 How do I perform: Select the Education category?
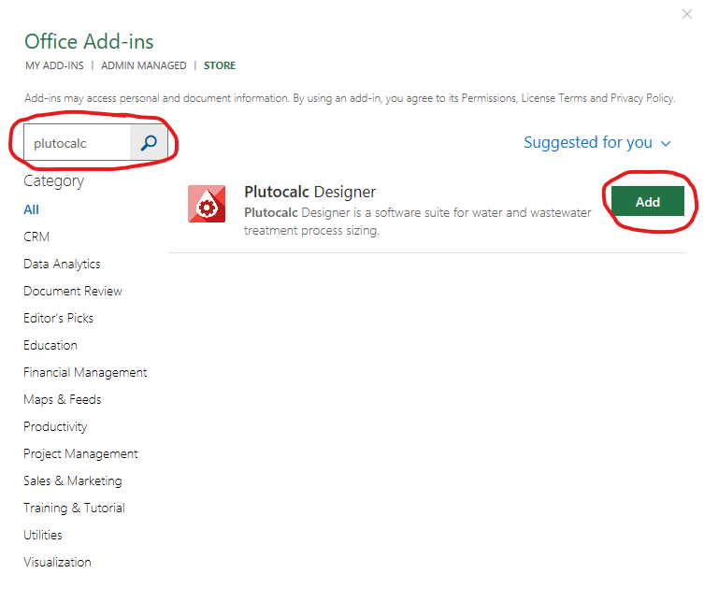tap(50, 345)
